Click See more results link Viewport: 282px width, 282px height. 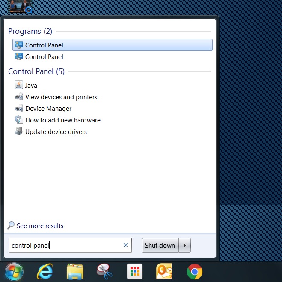coord(40,226)
